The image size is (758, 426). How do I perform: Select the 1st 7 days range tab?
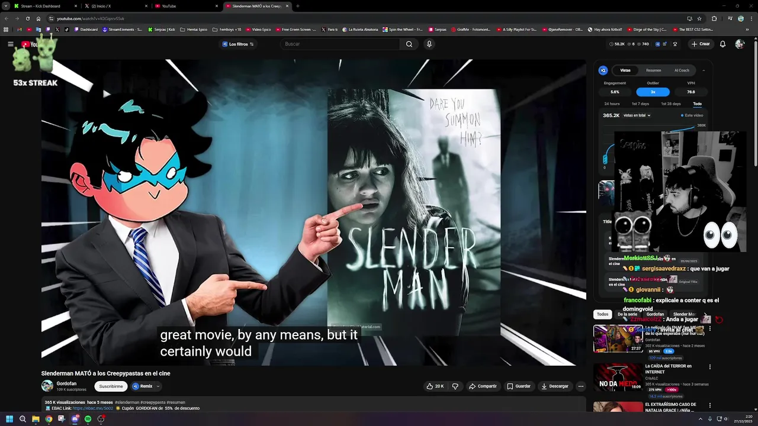(x=640, y=104)
